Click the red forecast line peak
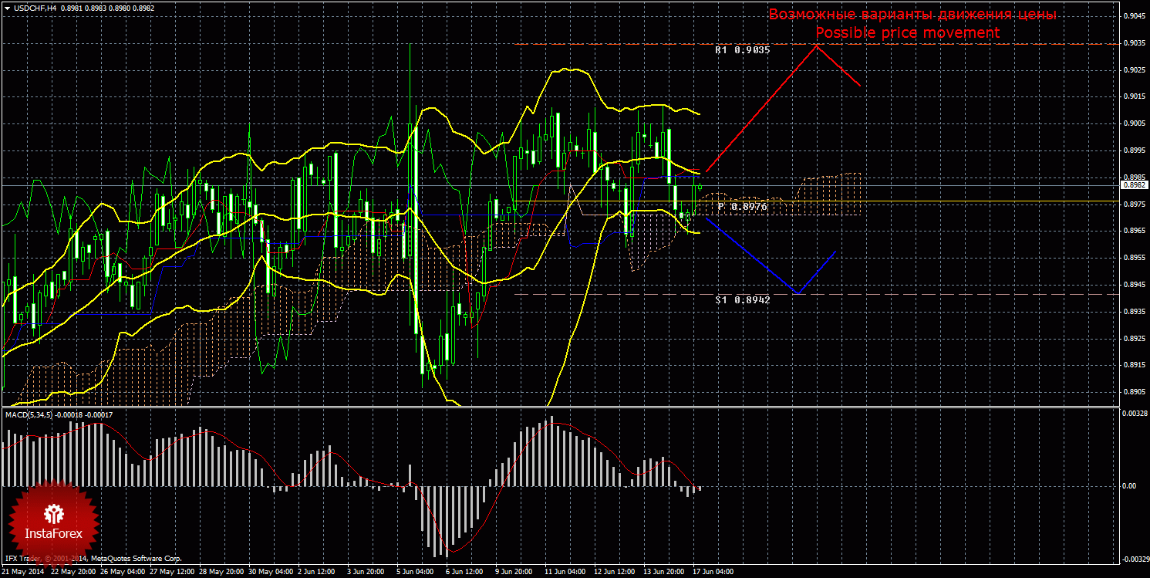Image resolution: width=1150 pixels, height=578 pixels. pos(817,46)
